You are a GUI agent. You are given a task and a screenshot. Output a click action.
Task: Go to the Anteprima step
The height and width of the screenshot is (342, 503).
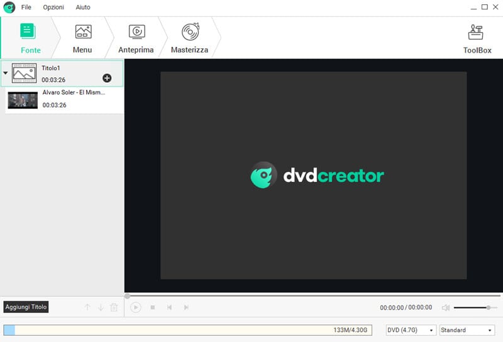pos(136,38)
